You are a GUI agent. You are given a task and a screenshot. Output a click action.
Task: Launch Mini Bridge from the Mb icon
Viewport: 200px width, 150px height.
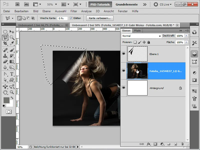[26, 4]
